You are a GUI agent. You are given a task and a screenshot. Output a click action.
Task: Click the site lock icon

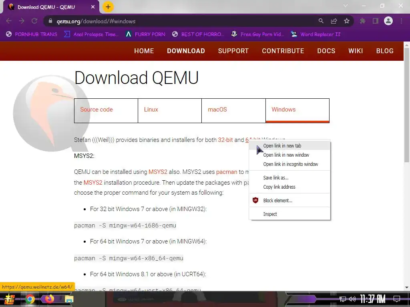[x=50, y=21]
